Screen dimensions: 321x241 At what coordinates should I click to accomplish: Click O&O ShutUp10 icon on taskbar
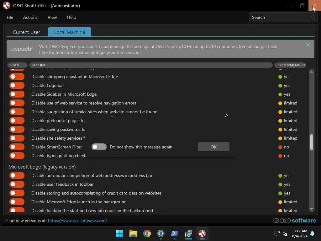coord(202,233)
